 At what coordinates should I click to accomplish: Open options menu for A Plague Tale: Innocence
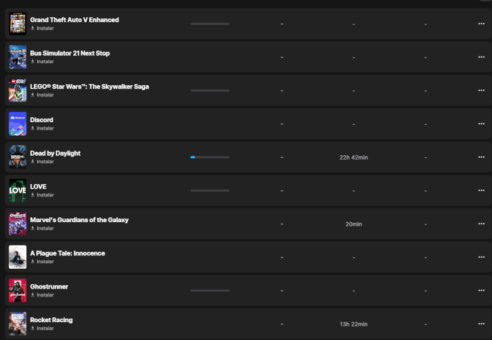[481, 257]
